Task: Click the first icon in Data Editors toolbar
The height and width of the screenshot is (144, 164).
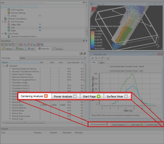Action: (3, 44)
